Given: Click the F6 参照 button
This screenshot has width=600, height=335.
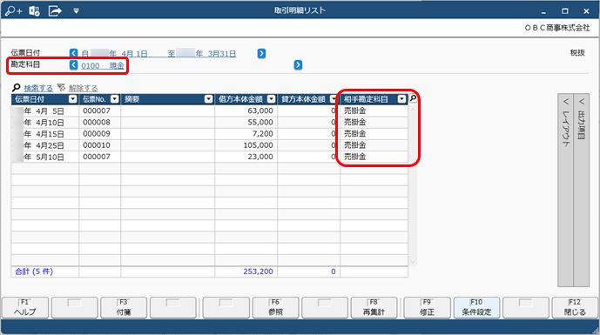Looking at the screenshot, I should click(x=275, y=307).
